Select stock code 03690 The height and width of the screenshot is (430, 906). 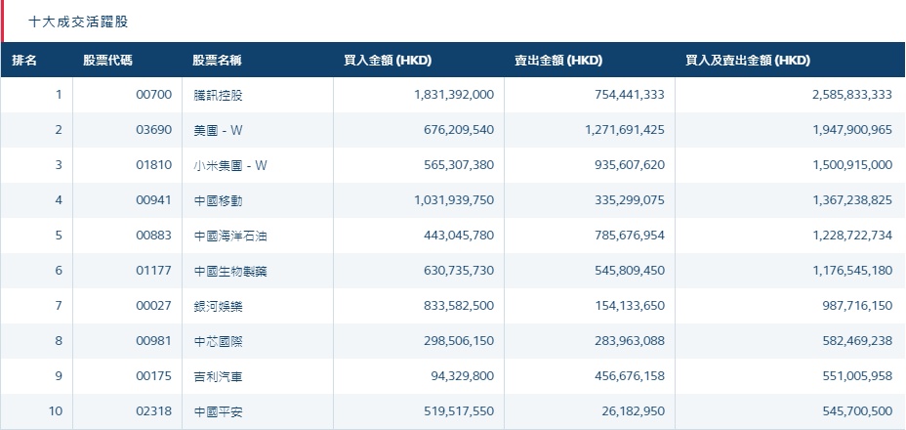pyautogui.click(x=153, y=130)
